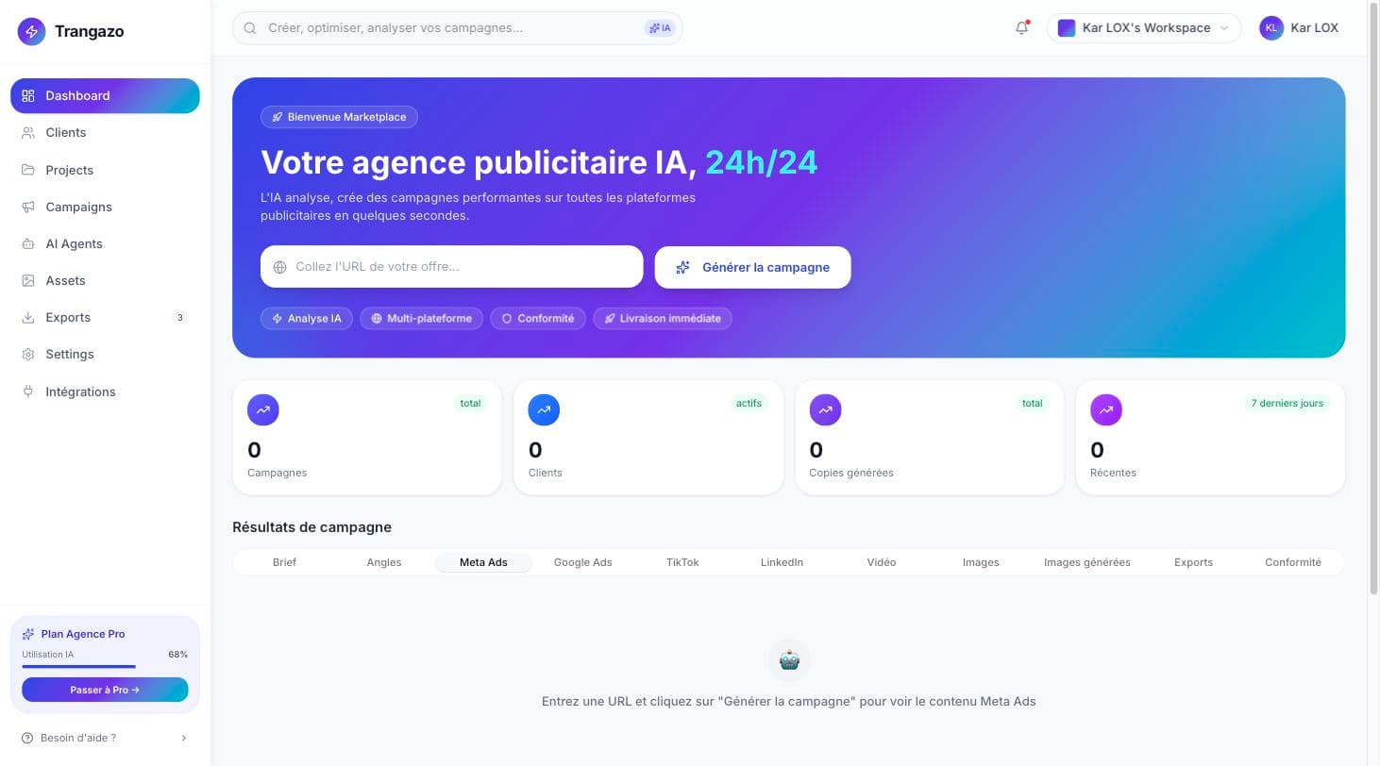Viewport: 1380px width, 766px height.
Task: Click the actifs badge on Clients card
Action: point(749,404)
